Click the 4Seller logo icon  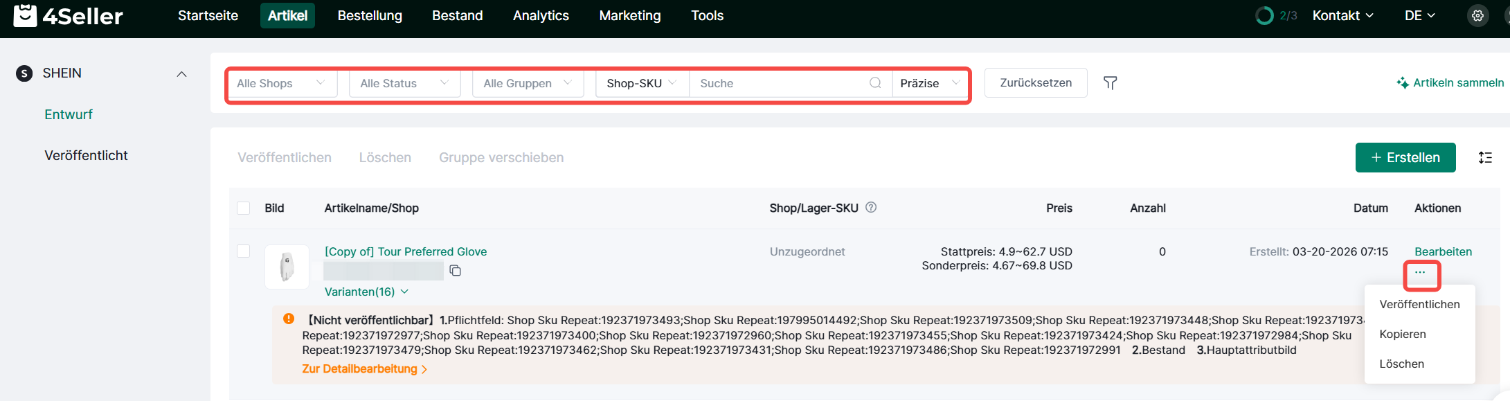coord(26,15)
